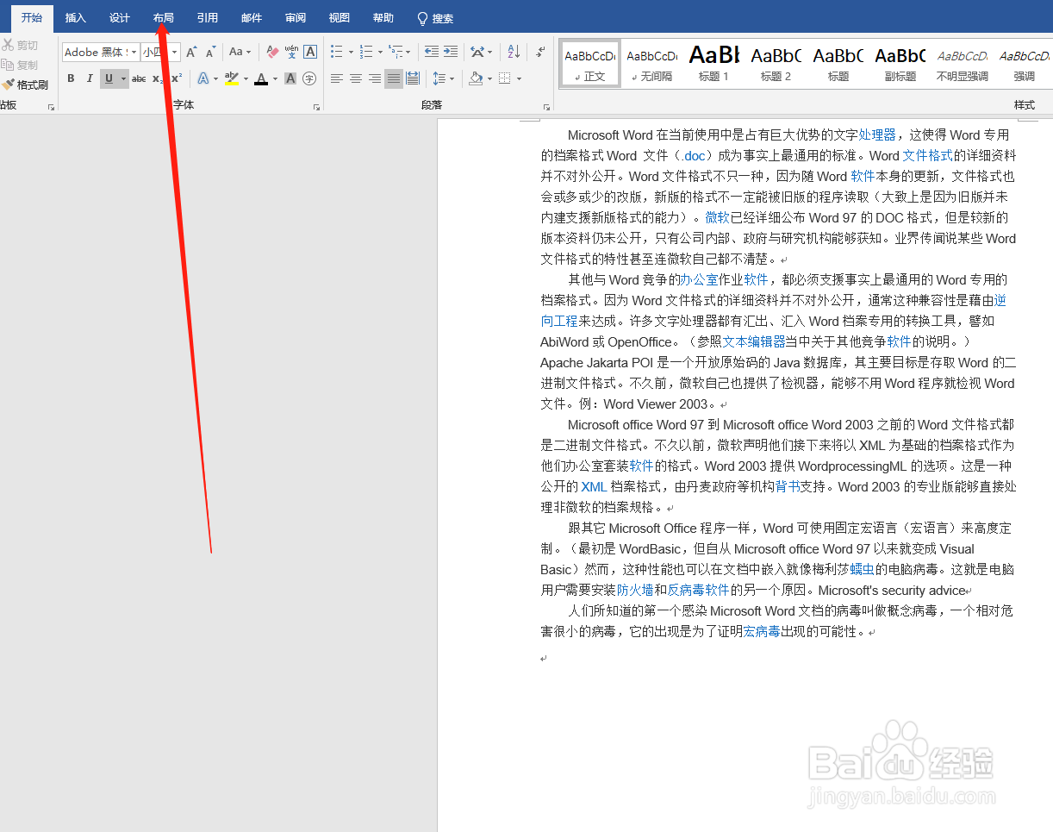Open line spacing options

[x=443, y=79]
